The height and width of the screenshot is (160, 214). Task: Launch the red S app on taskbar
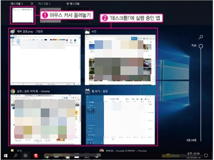click(36, 156)
